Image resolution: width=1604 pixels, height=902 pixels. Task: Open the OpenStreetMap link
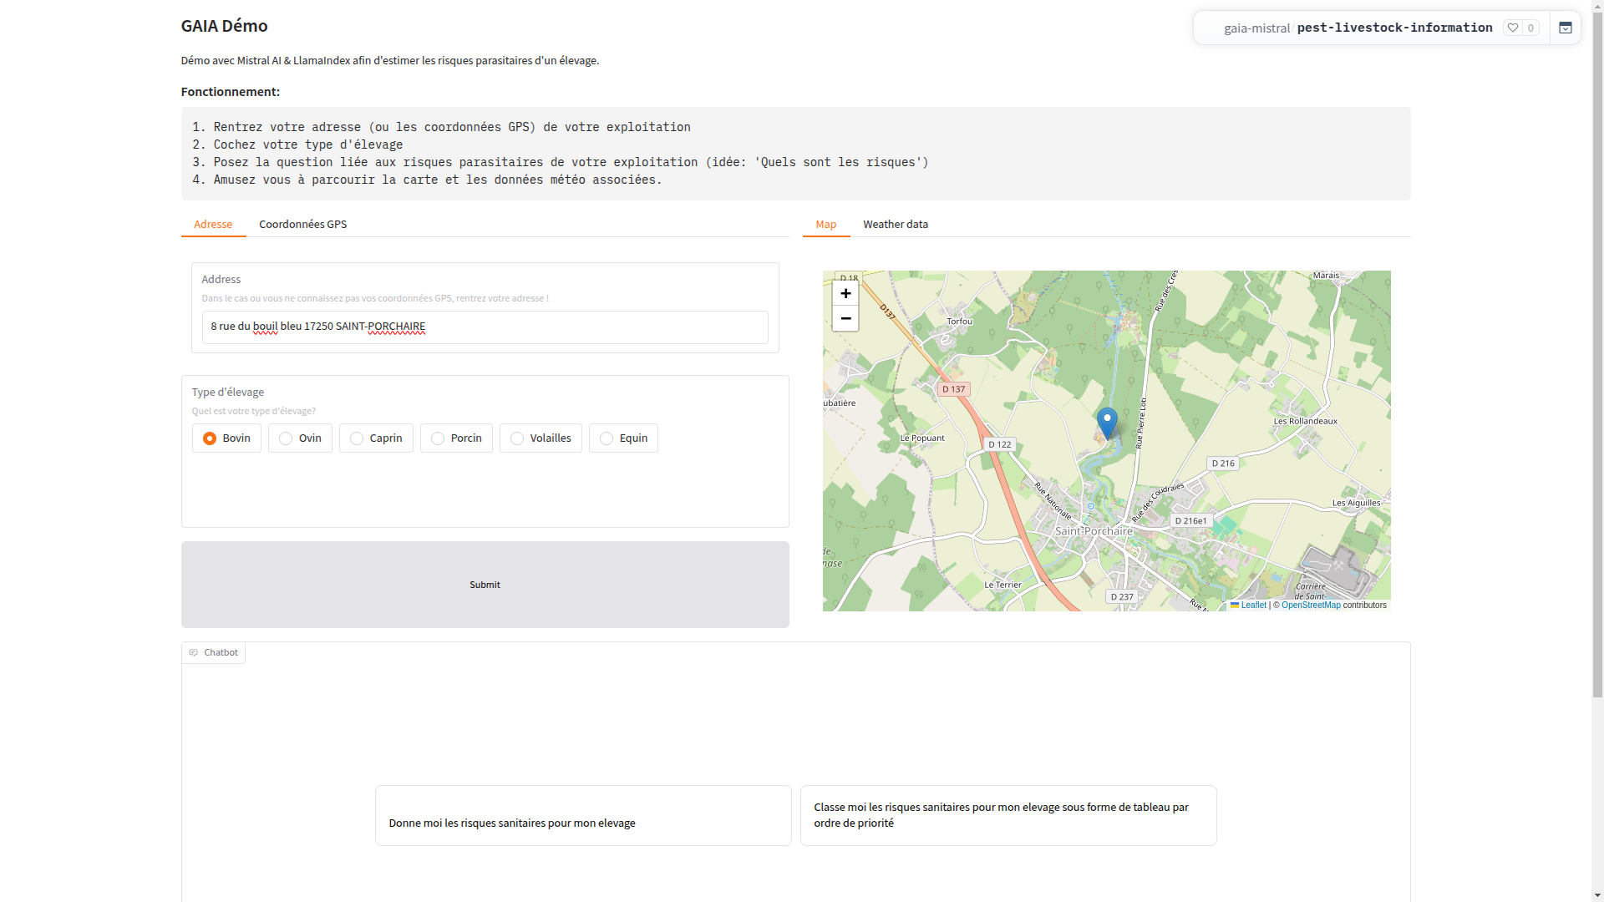coord(1311,606)
